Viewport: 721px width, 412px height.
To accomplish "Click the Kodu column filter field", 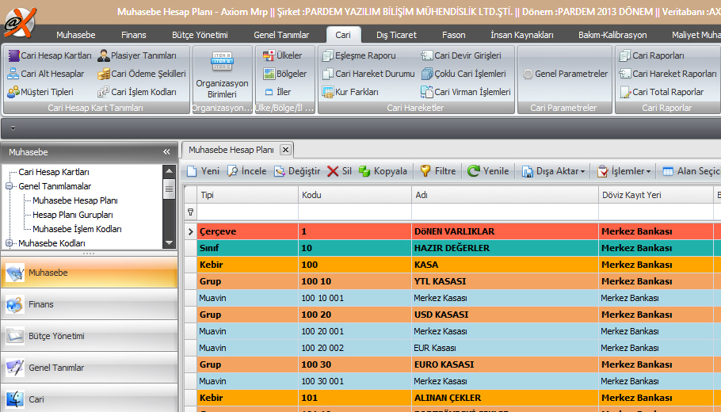I will tap(354, 212).
